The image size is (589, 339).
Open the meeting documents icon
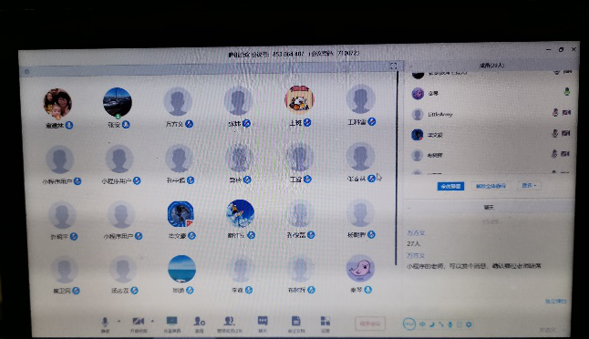(295, 321)
